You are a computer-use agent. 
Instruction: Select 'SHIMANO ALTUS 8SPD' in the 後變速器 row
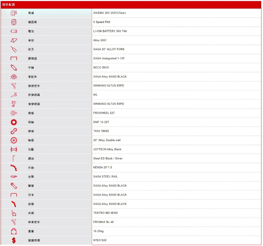tap(109, 104)
